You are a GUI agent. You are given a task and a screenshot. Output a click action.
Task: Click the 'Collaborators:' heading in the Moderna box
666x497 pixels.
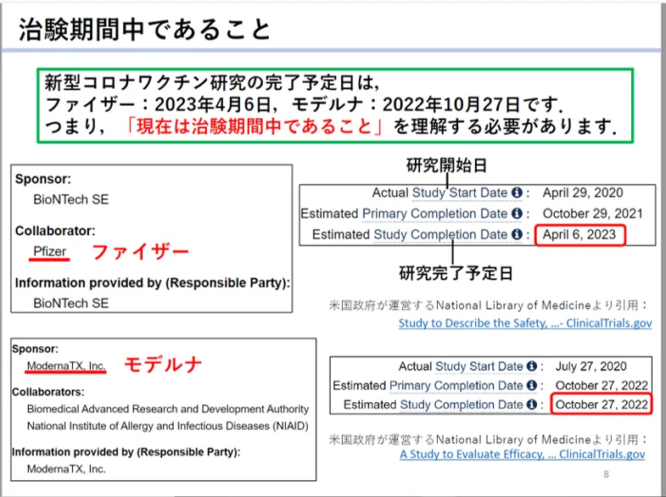pos(48,392)
